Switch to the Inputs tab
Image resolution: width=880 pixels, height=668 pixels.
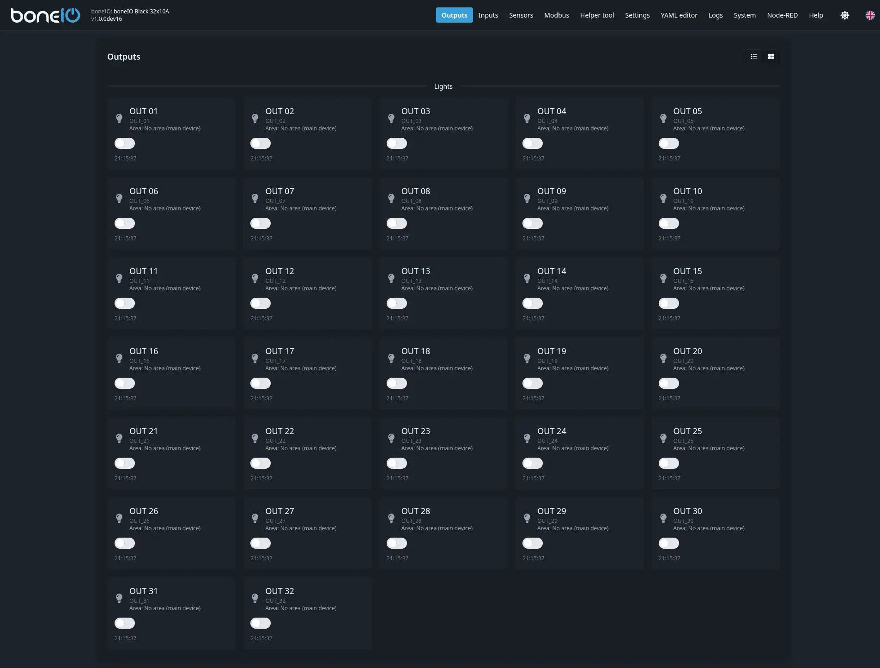[488, 15]
